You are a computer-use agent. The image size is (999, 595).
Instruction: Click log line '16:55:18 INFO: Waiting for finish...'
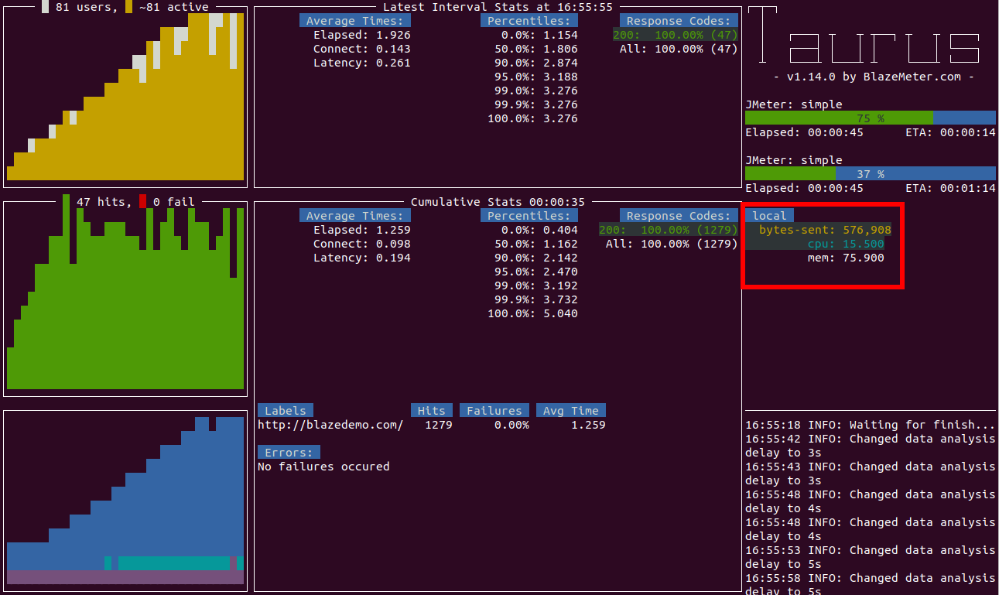pyautogui.click(x=871, y=425)
